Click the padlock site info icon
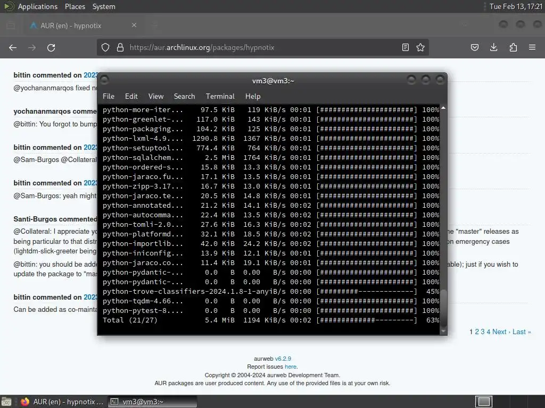The height and width of the screenshot is (408, 545). point(120,47)
